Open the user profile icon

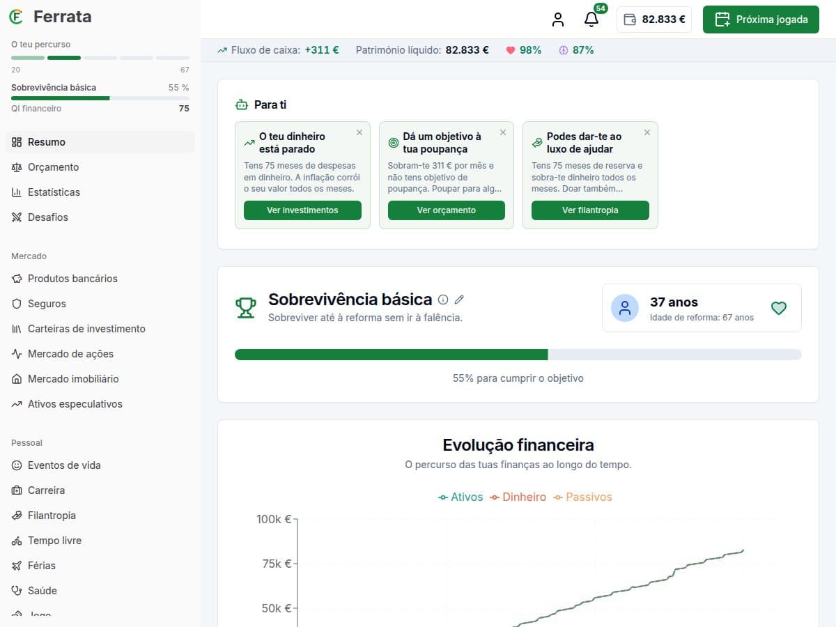[x=558, y=20]
